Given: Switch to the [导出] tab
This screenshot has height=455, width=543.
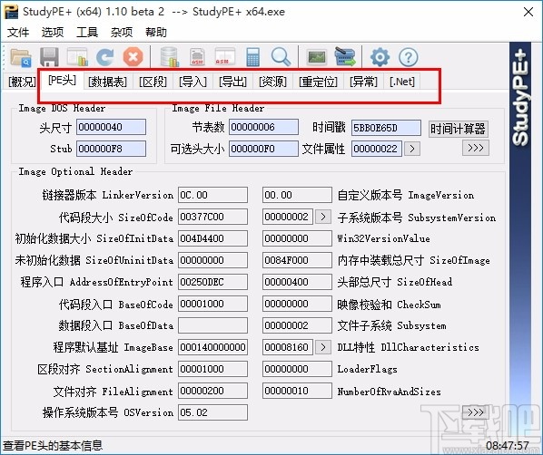Looking at the screenshot, I should [232, 82].
